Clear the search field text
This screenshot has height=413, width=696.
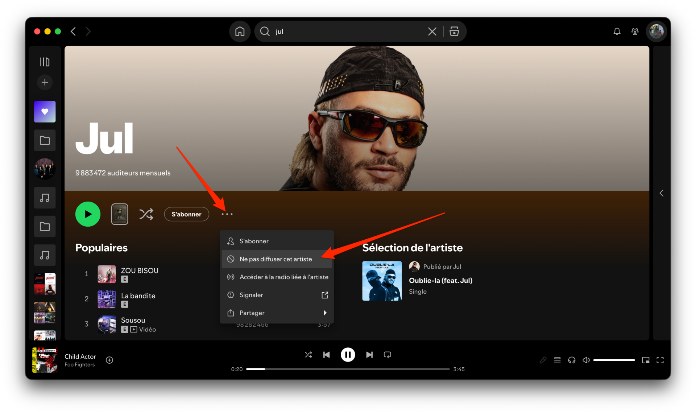(432, 32)
